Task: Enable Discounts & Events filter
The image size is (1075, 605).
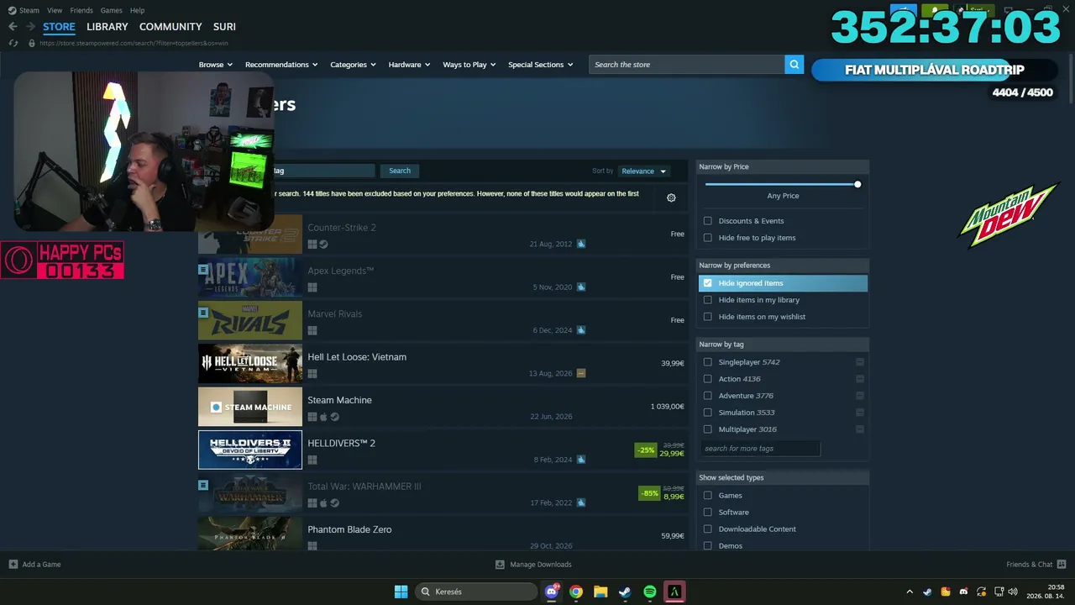Action: click(708, 221)
